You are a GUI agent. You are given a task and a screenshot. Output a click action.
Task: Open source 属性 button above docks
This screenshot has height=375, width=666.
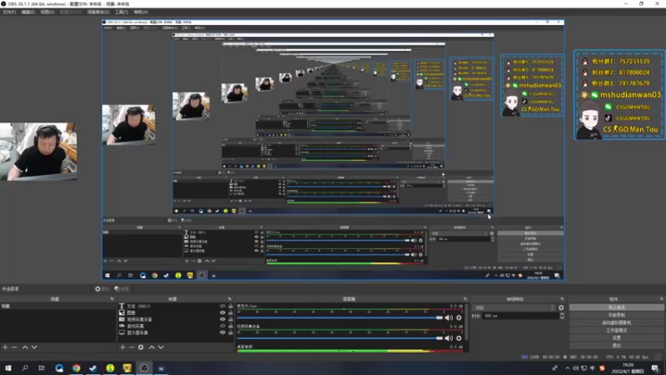pos(102,289)
